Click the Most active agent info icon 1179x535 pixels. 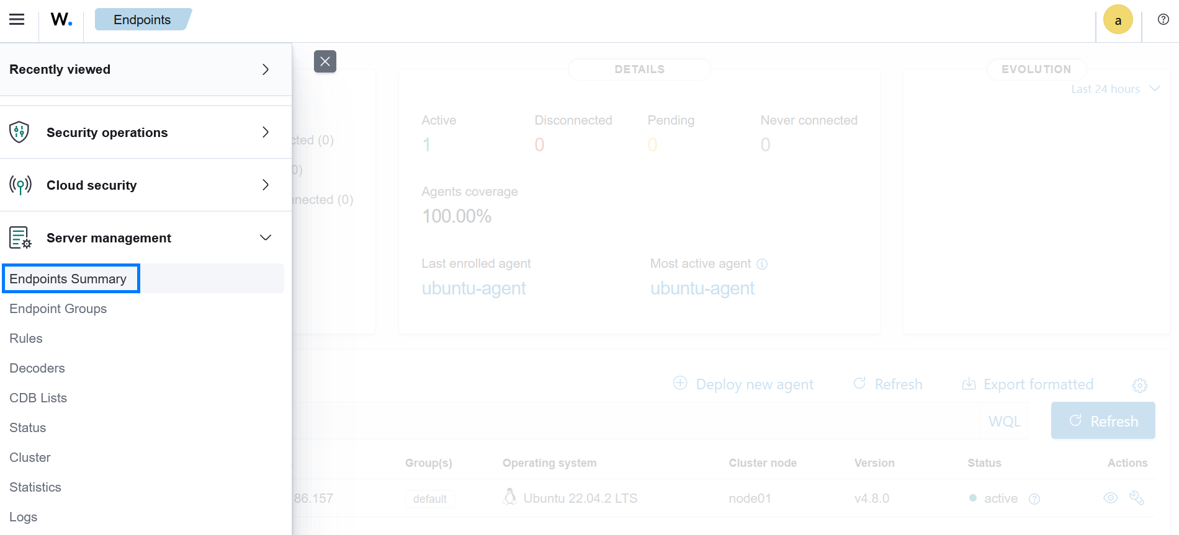coord(762,264)
